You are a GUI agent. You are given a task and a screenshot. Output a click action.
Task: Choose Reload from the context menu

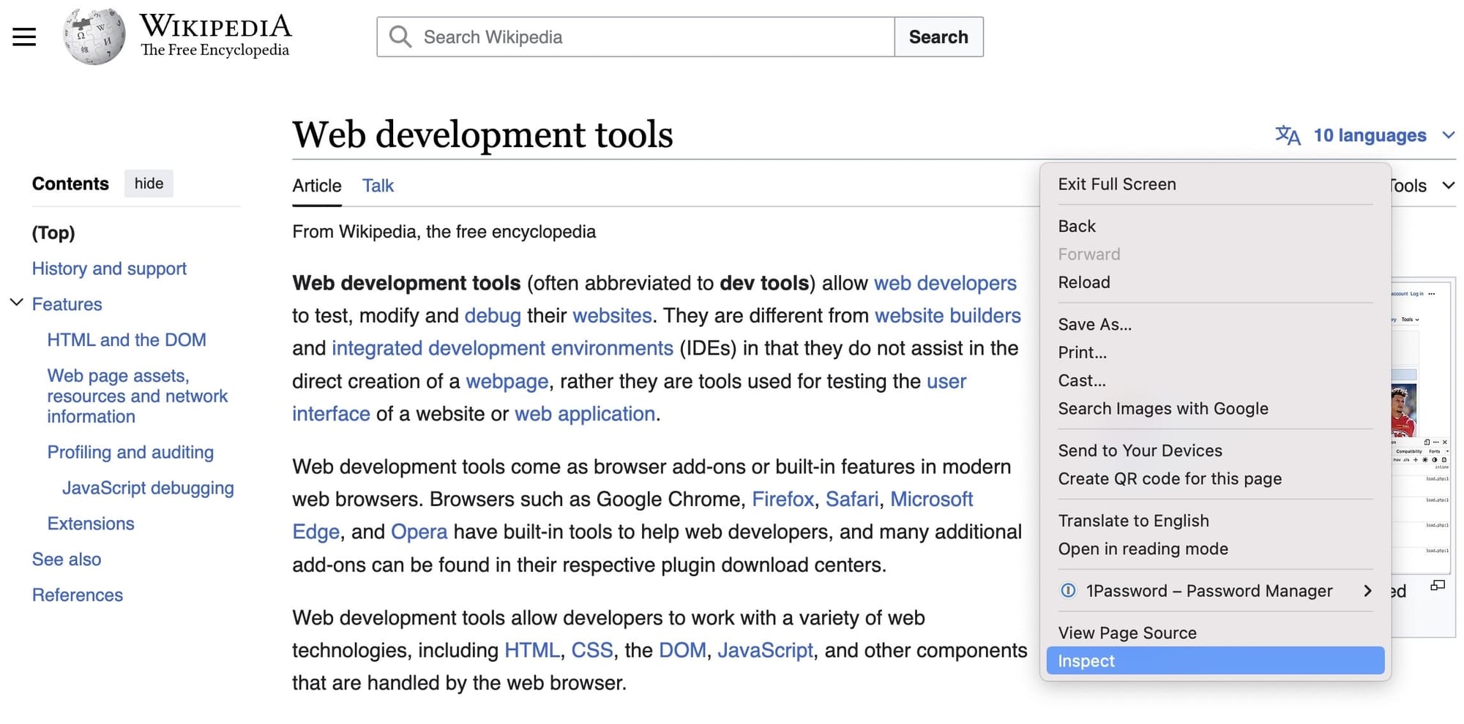(1084, 282)
